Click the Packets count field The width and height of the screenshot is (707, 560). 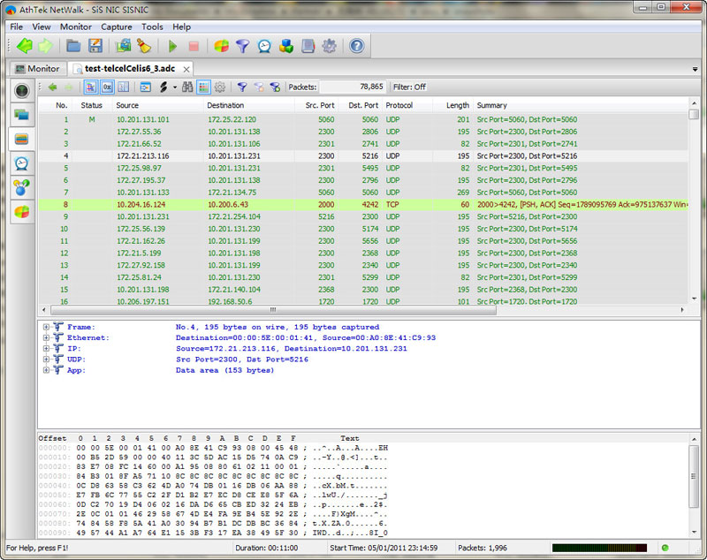tap(353, 87)
